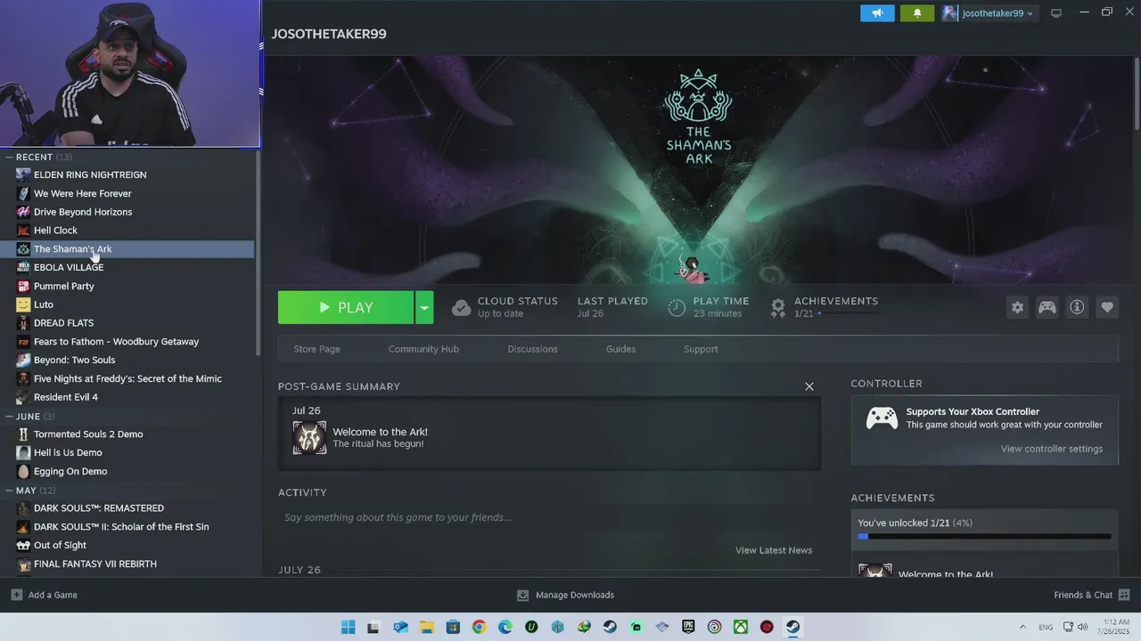Open Manage Downloads
Image resolution: width=1141 pixels, height=641 pixels.
[565, 595]
